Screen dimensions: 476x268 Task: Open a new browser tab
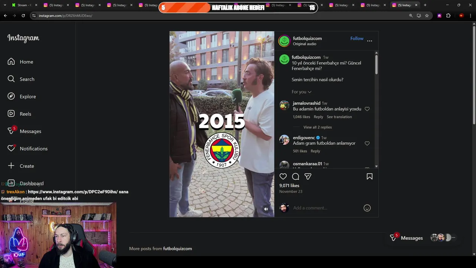coord(425,5)
